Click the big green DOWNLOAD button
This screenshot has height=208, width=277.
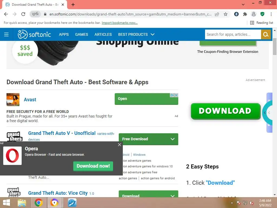coord(226,111)
